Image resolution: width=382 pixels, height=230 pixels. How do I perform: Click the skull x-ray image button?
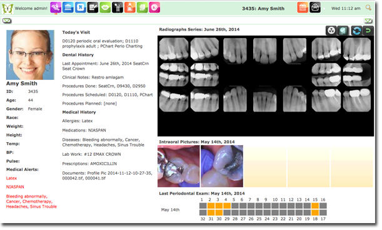pos(343,31)
